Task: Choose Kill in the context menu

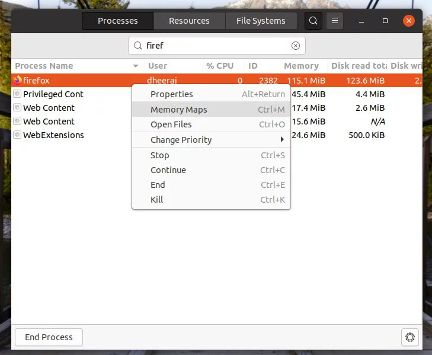Action: (x=212, y=200)
